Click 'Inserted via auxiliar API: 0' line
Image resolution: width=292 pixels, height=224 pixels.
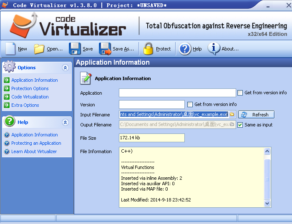click(x=148, y=184)
